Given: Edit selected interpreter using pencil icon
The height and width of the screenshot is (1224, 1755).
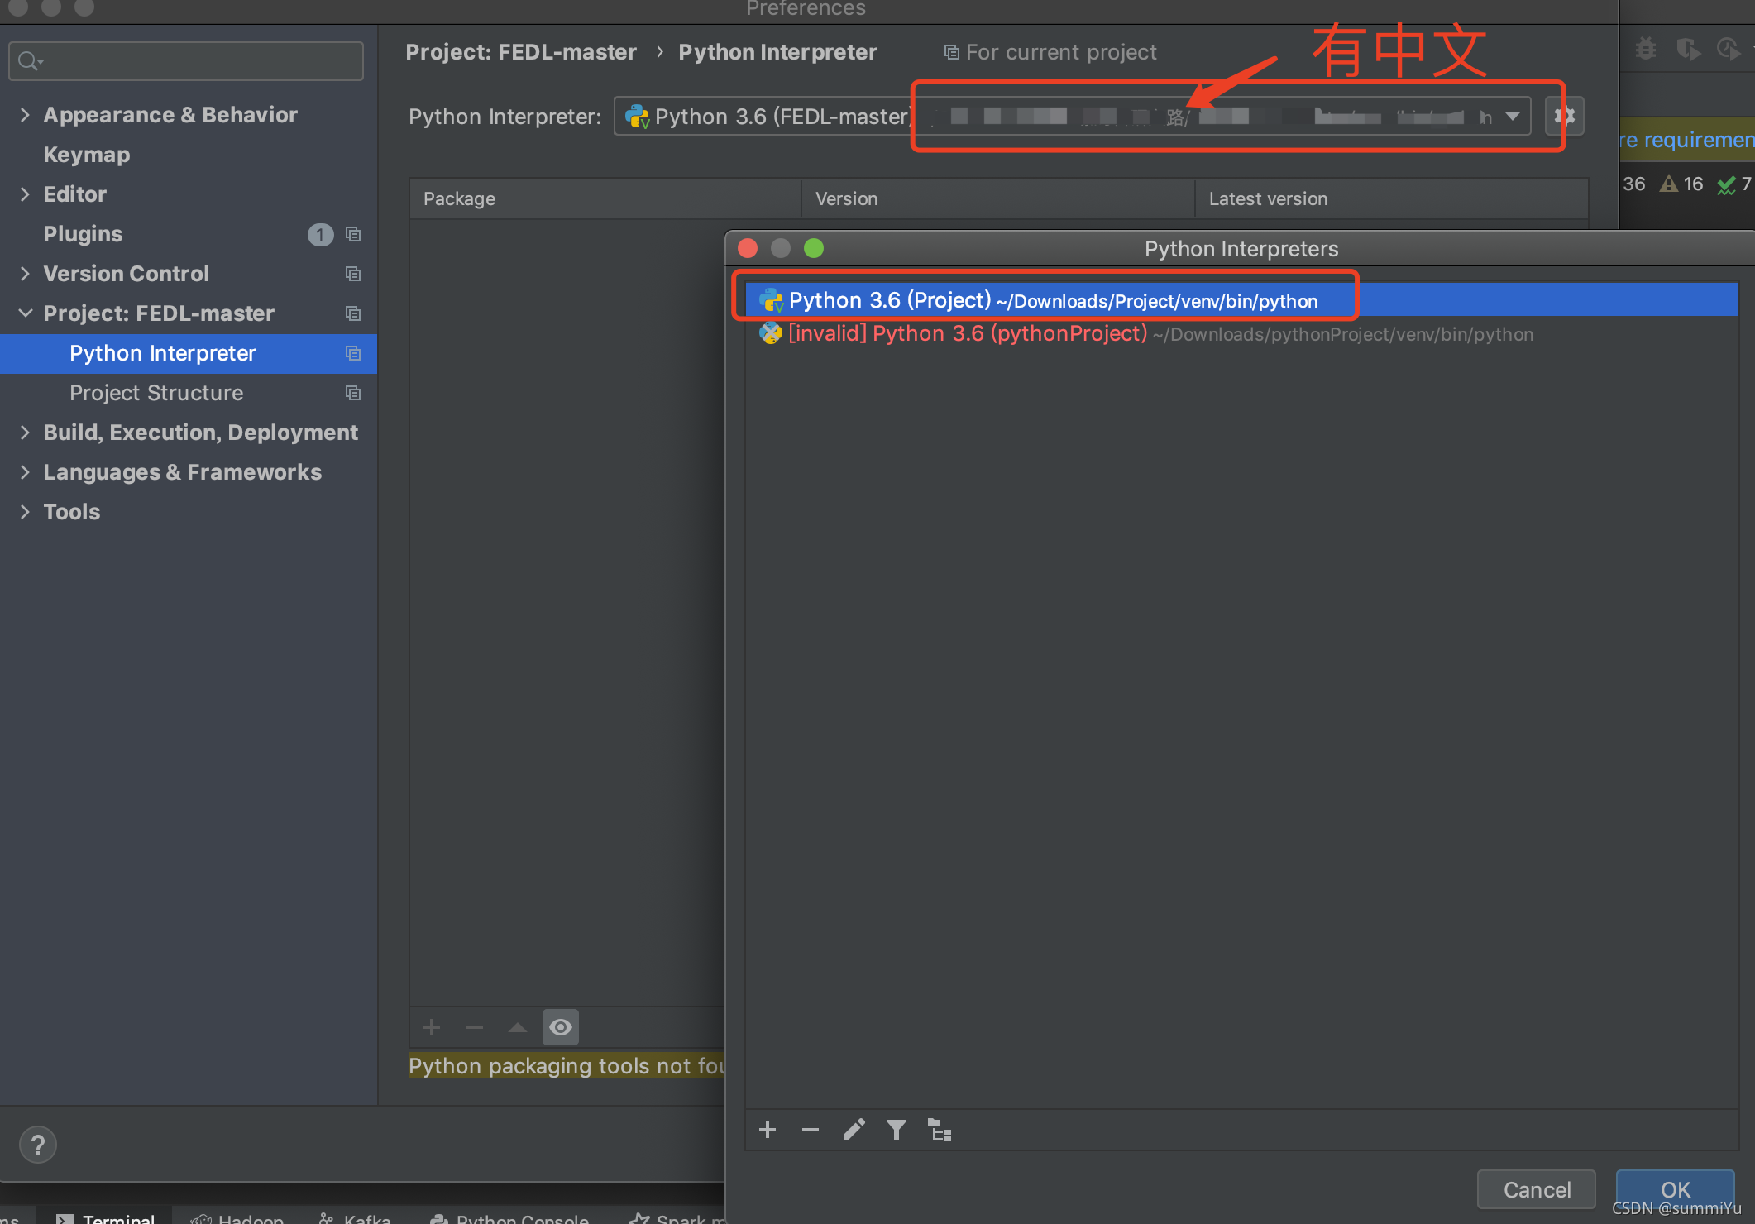Looking at the screenshot, I should tap(854, 1130).
